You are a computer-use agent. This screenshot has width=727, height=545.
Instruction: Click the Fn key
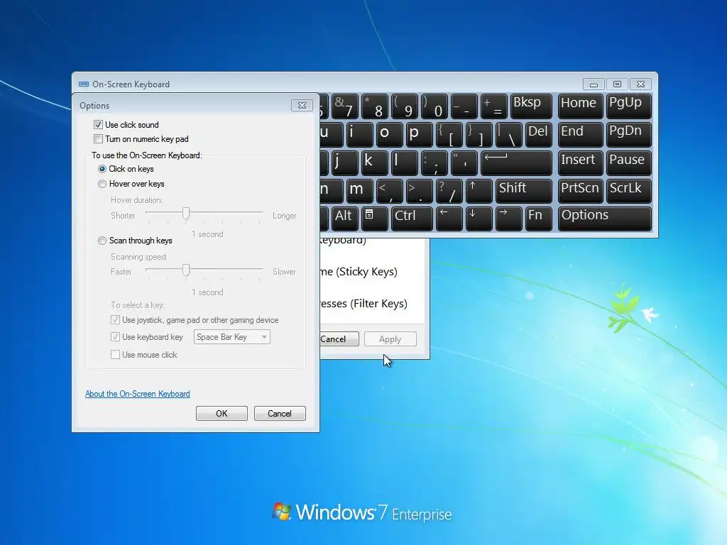point(538,219)
